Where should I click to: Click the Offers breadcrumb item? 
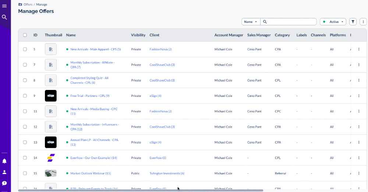coord(28,4)
